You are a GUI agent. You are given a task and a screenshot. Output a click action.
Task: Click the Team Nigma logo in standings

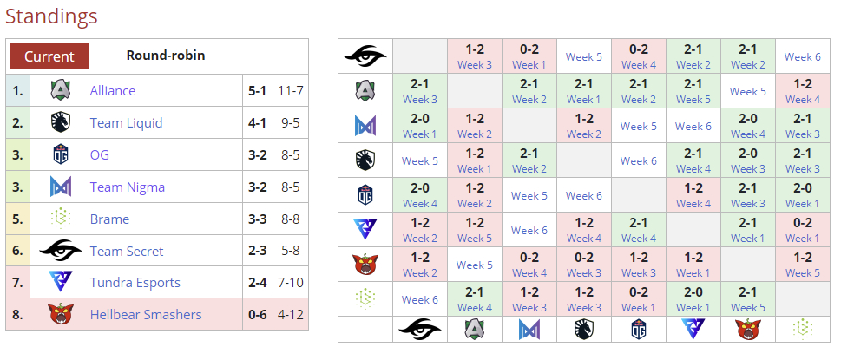tap(61, 187)
